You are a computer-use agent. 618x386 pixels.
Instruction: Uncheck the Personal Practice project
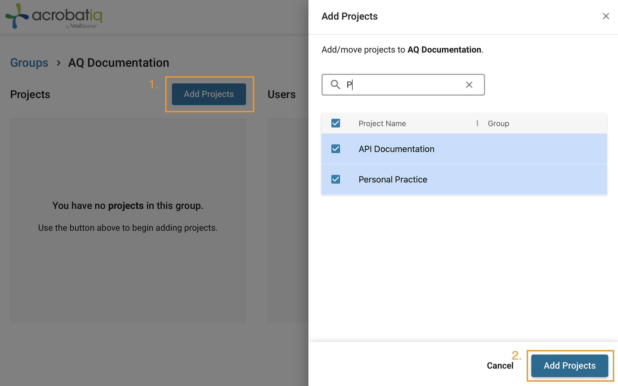[336, 179]
